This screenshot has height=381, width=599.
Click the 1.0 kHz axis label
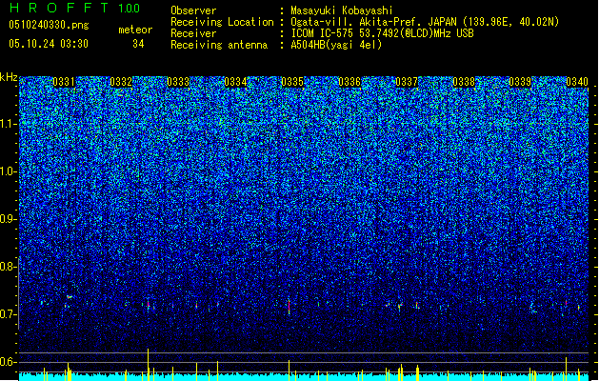point(8,172)
